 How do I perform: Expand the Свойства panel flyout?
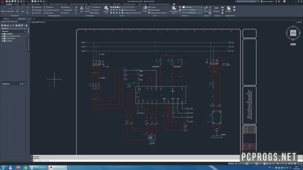click(x=185, y=16)
